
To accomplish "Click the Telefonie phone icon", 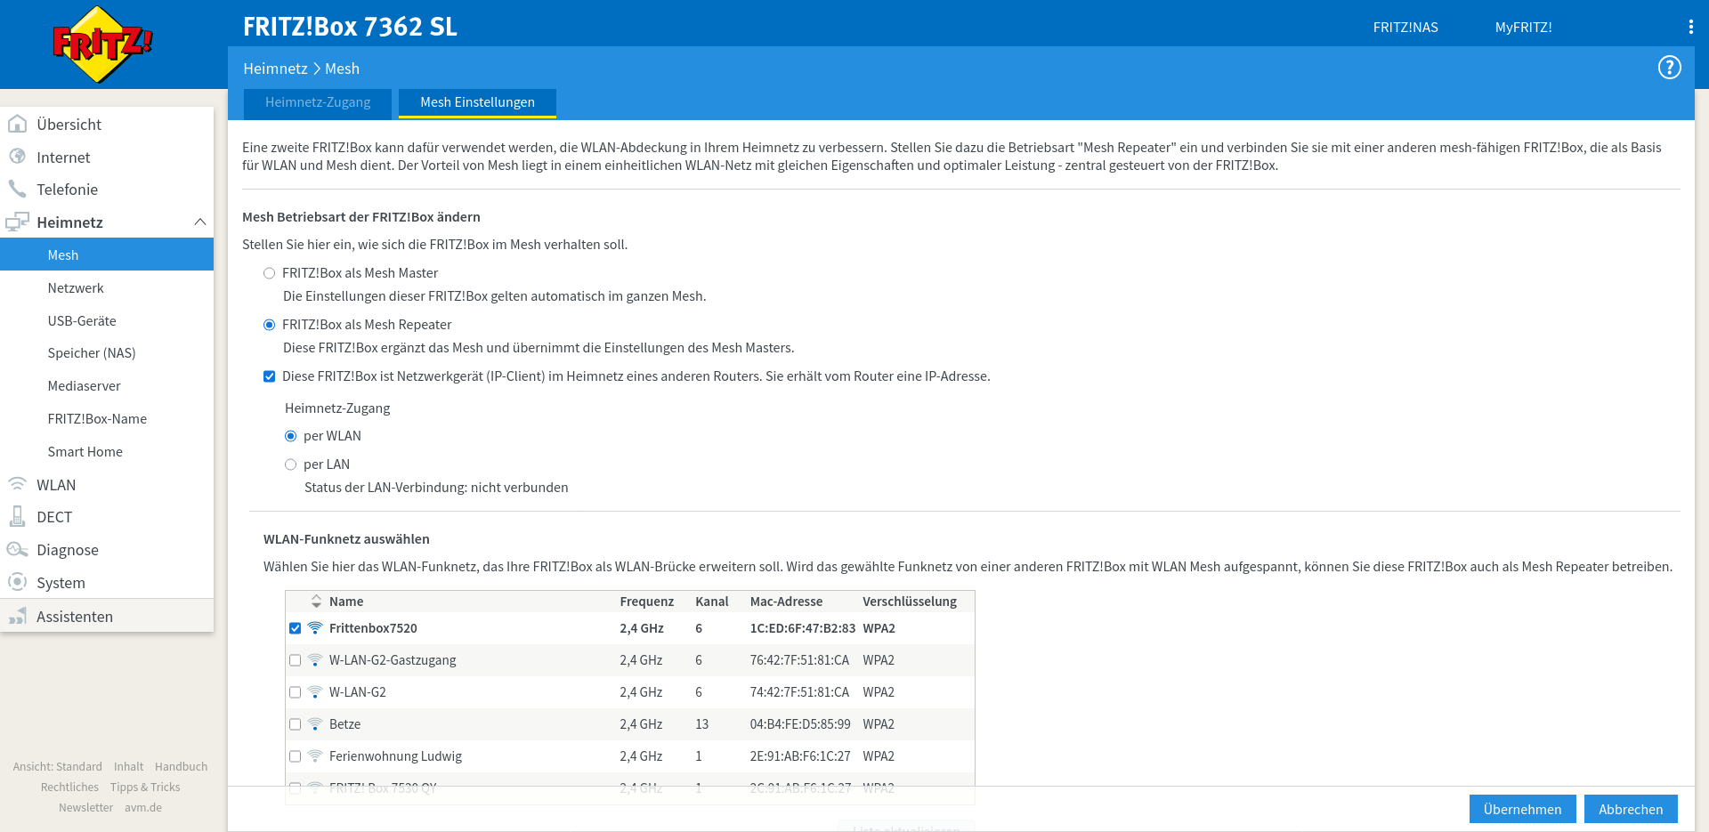I will coord(17,189).
